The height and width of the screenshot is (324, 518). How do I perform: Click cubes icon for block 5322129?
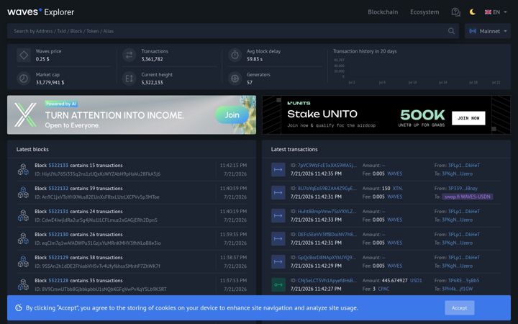23,261
